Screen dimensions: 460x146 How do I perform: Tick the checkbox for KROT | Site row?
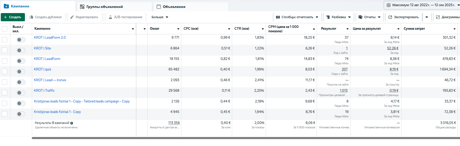(5, 50)
